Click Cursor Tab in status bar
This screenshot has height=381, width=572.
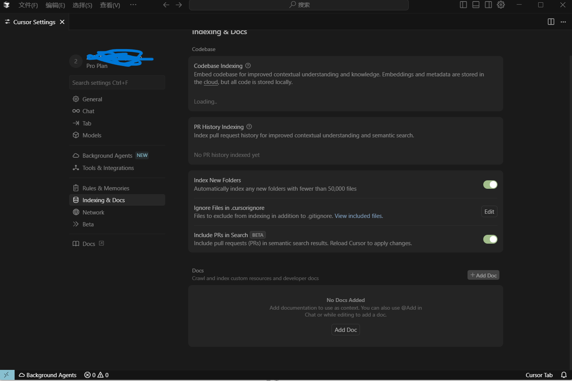tap(539, 375)
